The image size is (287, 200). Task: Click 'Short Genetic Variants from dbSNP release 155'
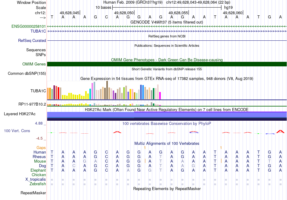[167, 69]
